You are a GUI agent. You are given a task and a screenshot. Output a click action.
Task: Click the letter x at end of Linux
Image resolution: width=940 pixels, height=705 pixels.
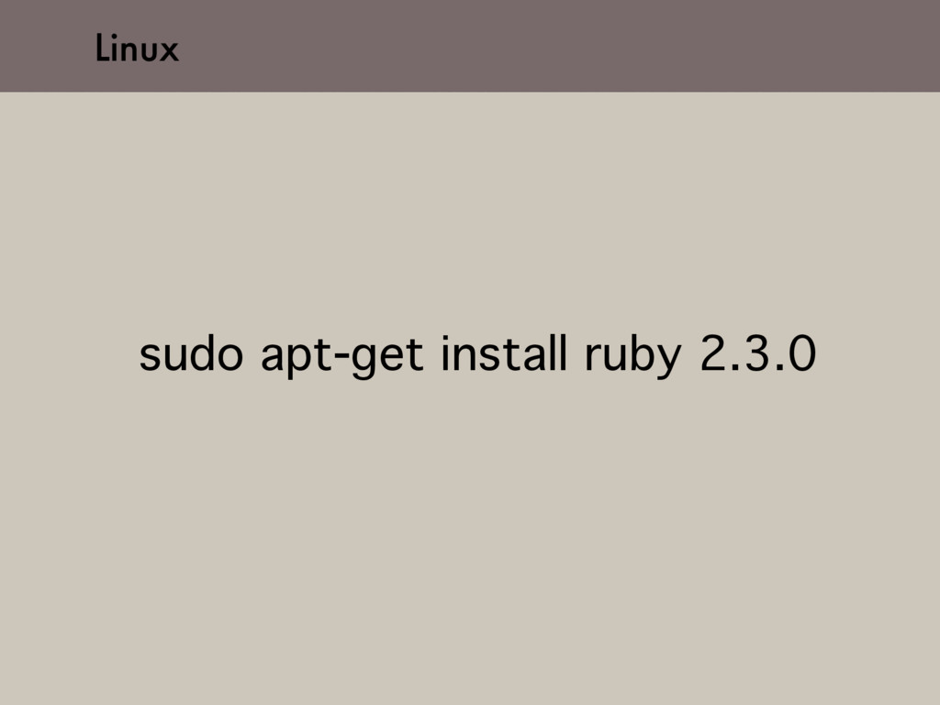click(x=170, y=51)
